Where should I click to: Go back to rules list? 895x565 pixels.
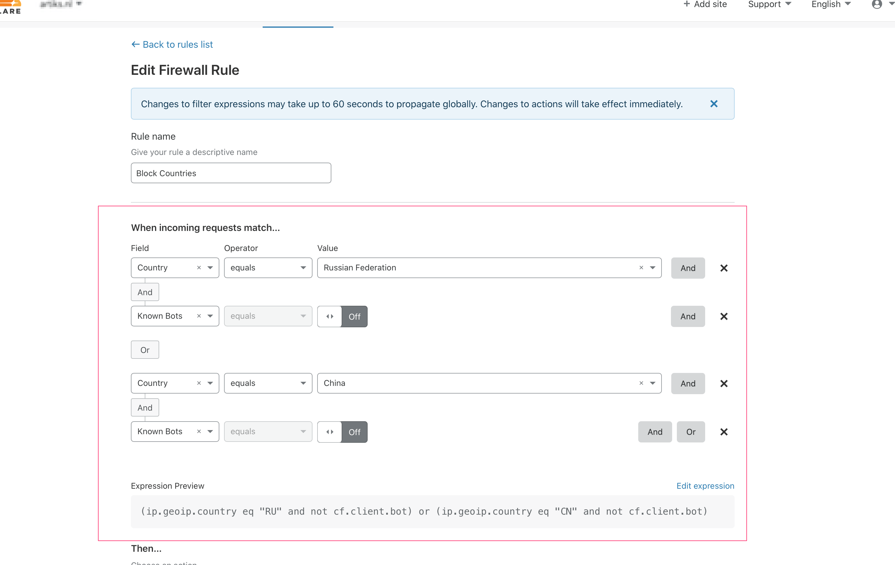click(x=172, y=44)
